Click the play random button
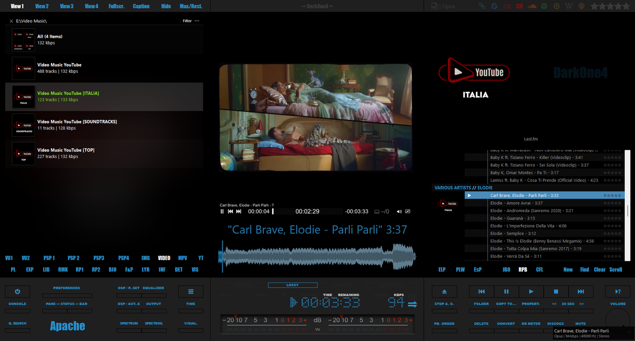 [x=618, y=291]
